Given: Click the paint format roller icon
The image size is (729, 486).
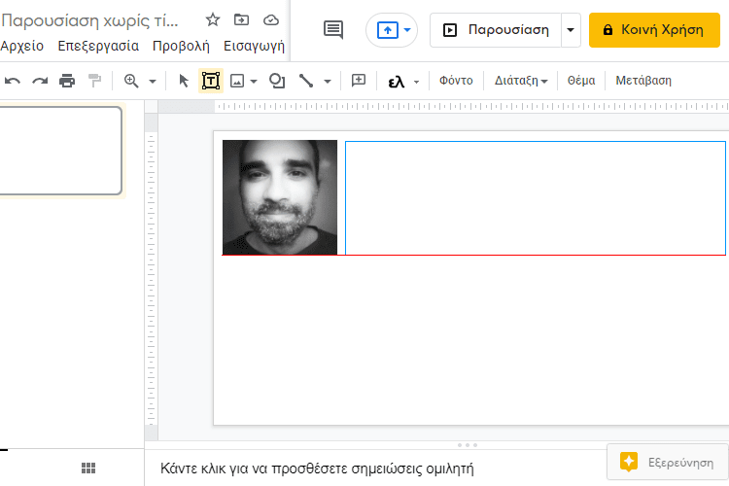Looking at the screenshot, I should click(x=95, y=81).
